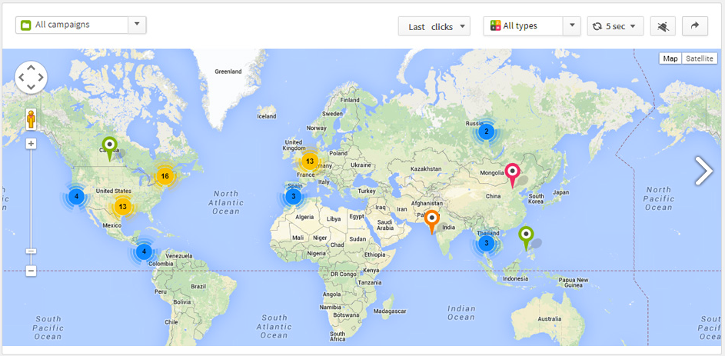Pan the map up with the pan control
The width and height of the screenshot is (725, 356).
(x=31, y=68)
